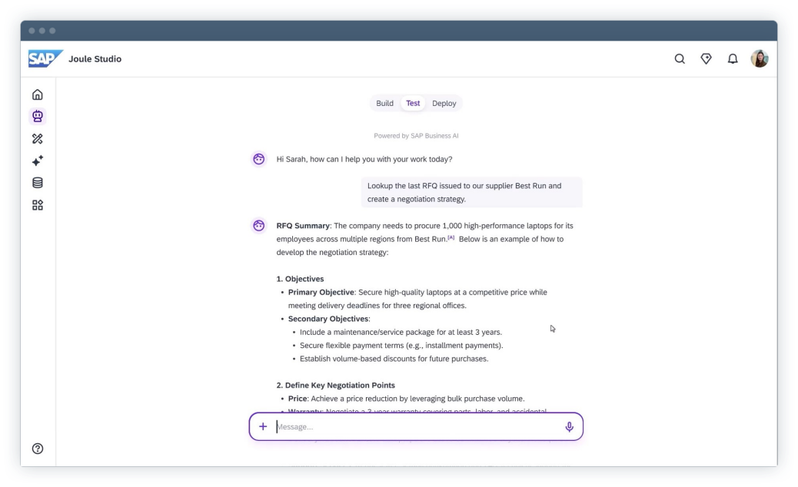Activate the microphone voice input icon
The image size is (798, 487).
click(569, 426)
